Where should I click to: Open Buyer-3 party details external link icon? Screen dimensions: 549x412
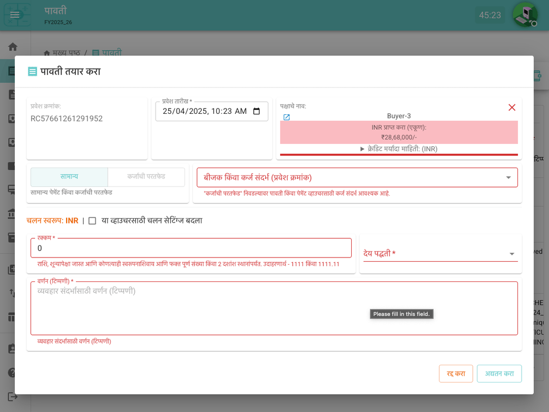coord(287,117)
